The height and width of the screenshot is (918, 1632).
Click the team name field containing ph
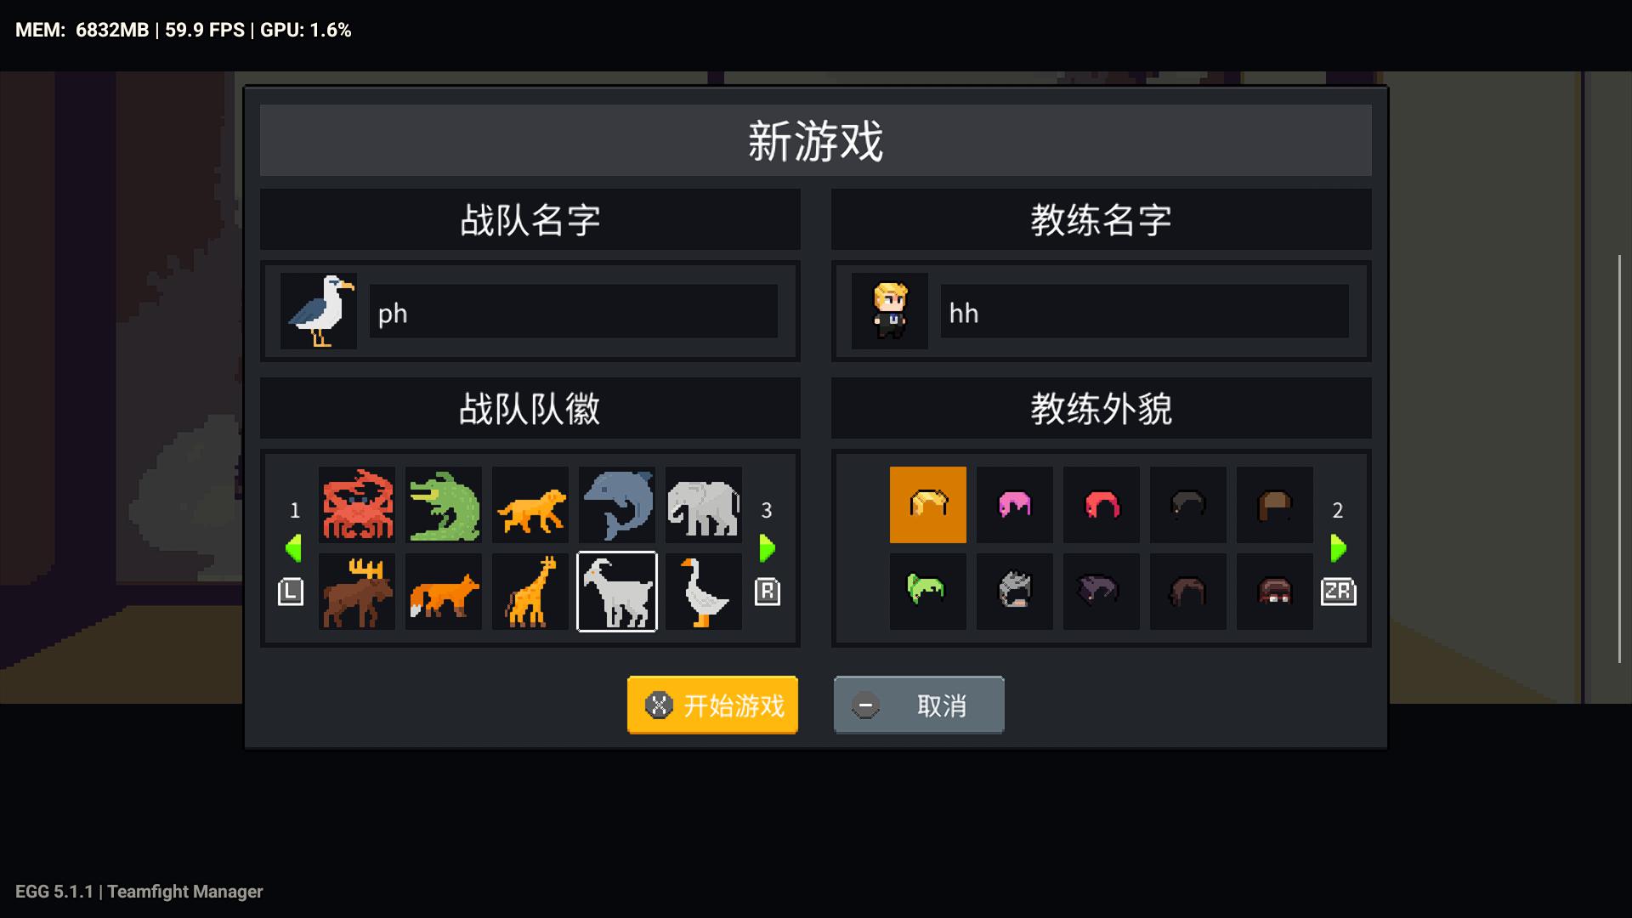click(x=574, y=312)
